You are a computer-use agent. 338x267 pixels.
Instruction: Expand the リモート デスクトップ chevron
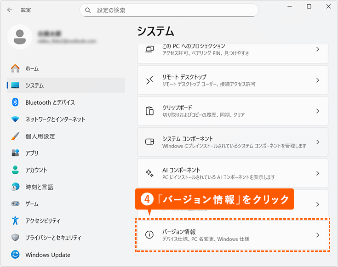[x=317, y=80]
